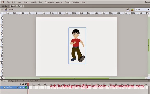Click the red playhead at frame 1
Image resolution: width=150 pixels, height=94 pixels.
coord(28,84)
